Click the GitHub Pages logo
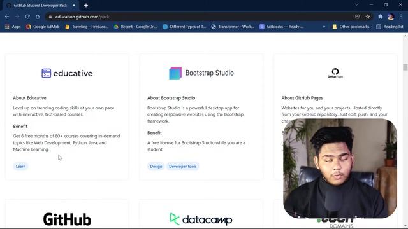 pos(335,73)
